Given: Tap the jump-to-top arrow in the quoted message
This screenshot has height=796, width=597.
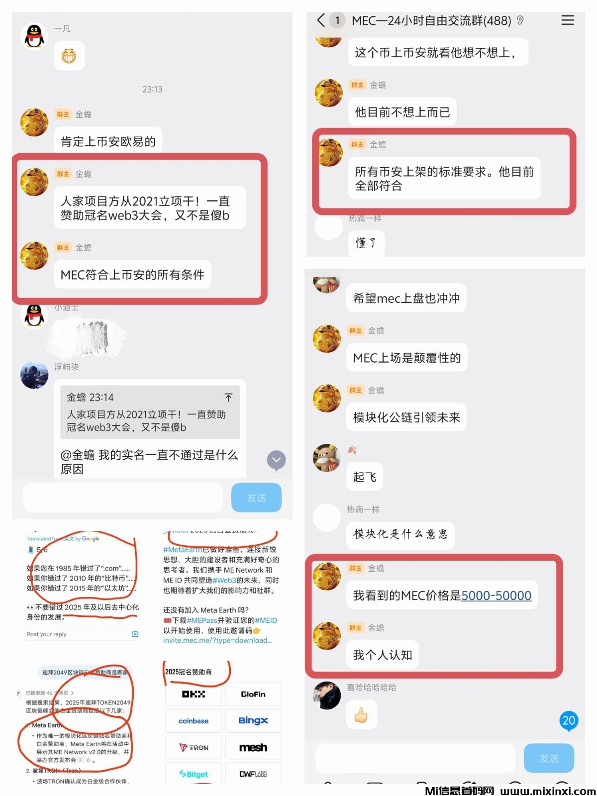Looking at the screenshot, I should [228, 397].
